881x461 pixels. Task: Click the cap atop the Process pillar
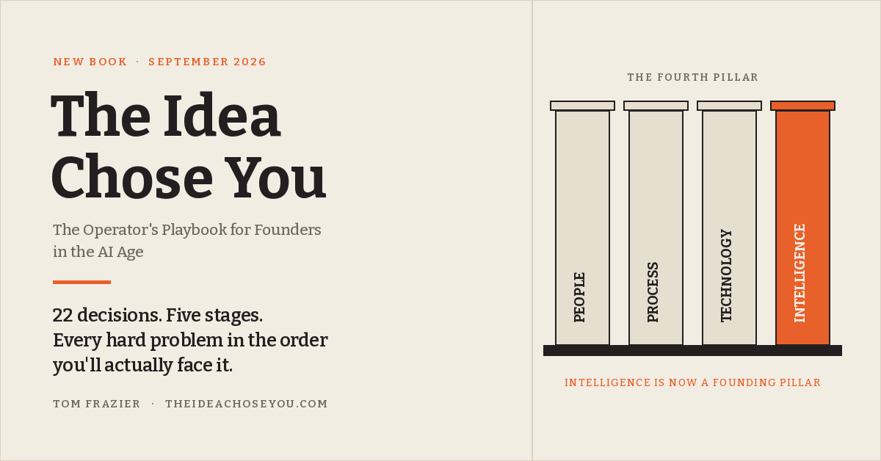click(656, 106)
